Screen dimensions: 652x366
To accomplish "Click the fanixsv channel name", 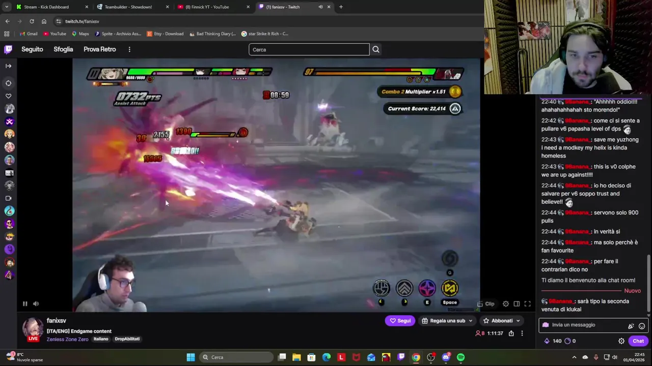I will click(x=57, y=321).
